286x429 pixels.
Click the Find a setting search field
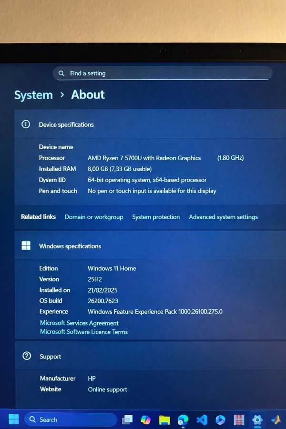tap(162, 73)
